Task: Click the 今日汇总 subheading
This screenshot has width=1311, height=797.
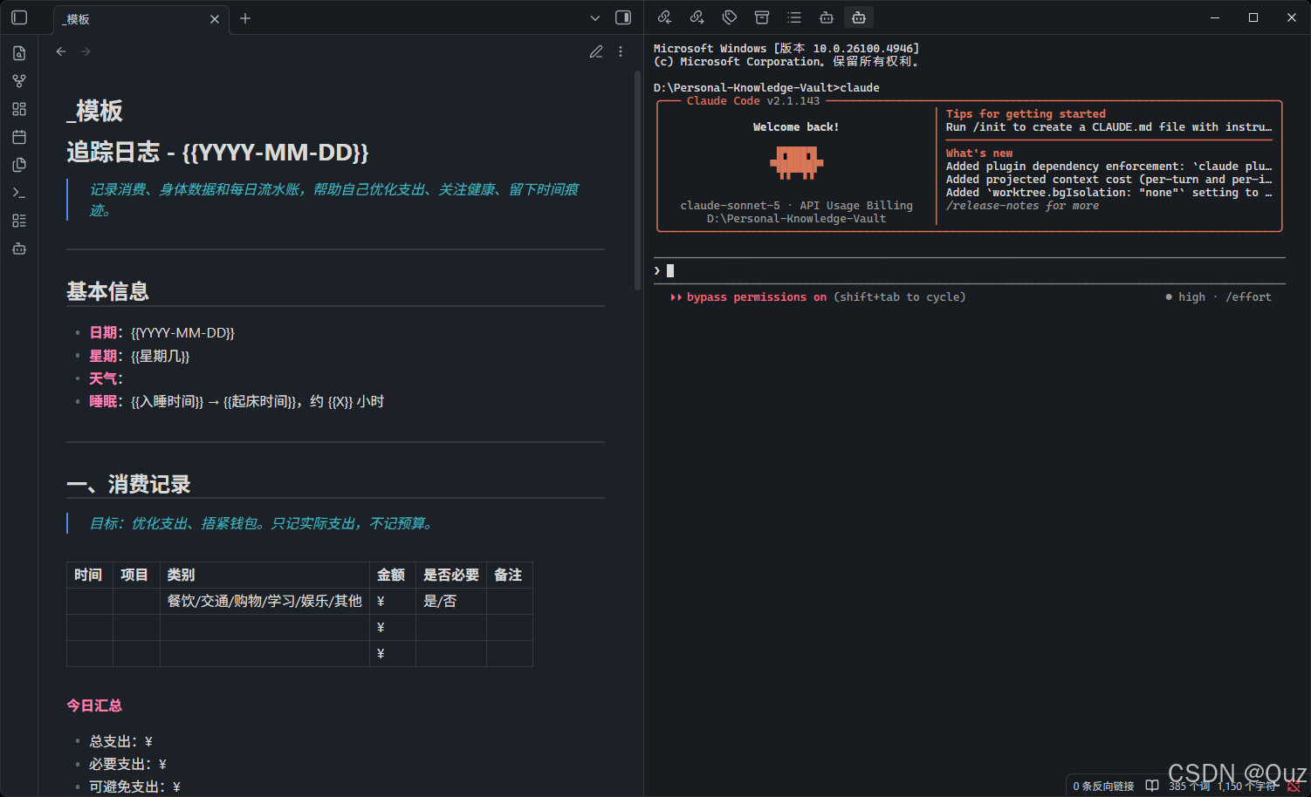Action: [x=94, y=705]
